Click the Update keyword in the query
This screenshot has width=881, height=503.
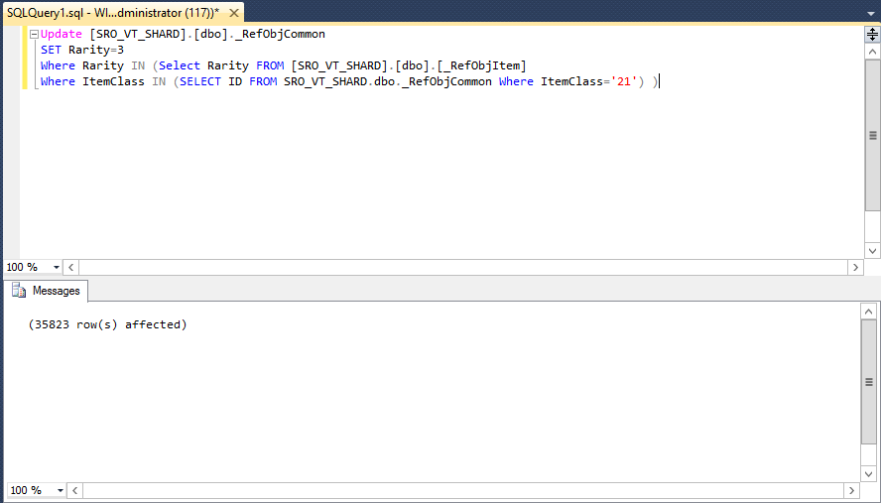(62, 34)
